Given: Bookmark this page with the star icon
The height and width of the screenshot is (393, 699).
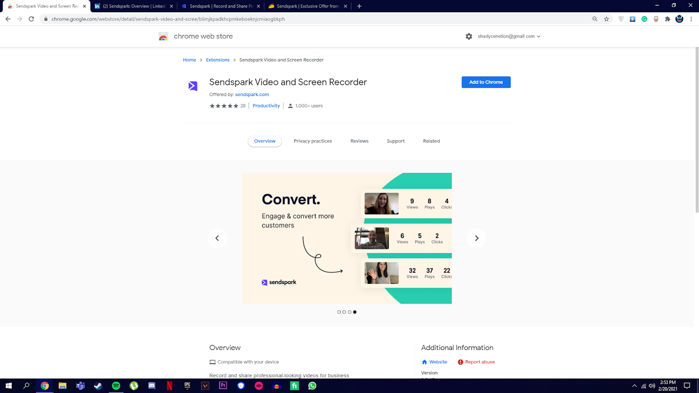Looking at the screenshot, I should tap(606, 19).
